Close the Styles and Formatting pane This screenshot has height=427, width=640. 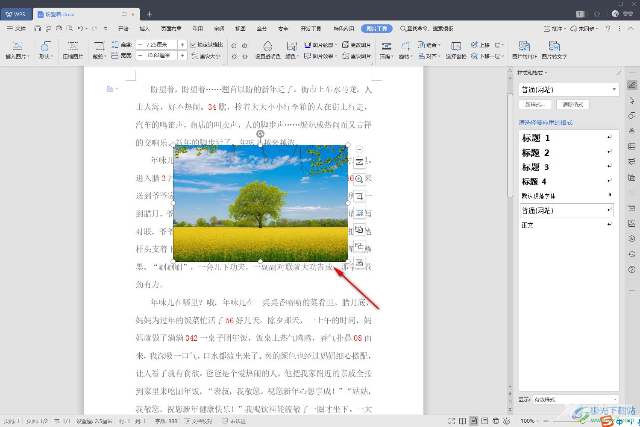click(619, 73)
